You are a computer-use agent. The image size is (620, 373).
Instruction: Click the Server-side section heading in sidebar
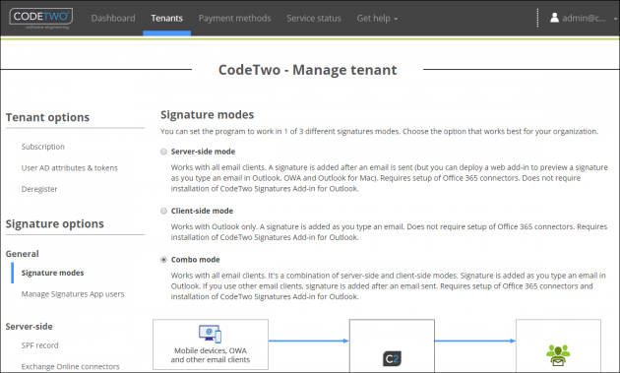(x=29, y=327)
